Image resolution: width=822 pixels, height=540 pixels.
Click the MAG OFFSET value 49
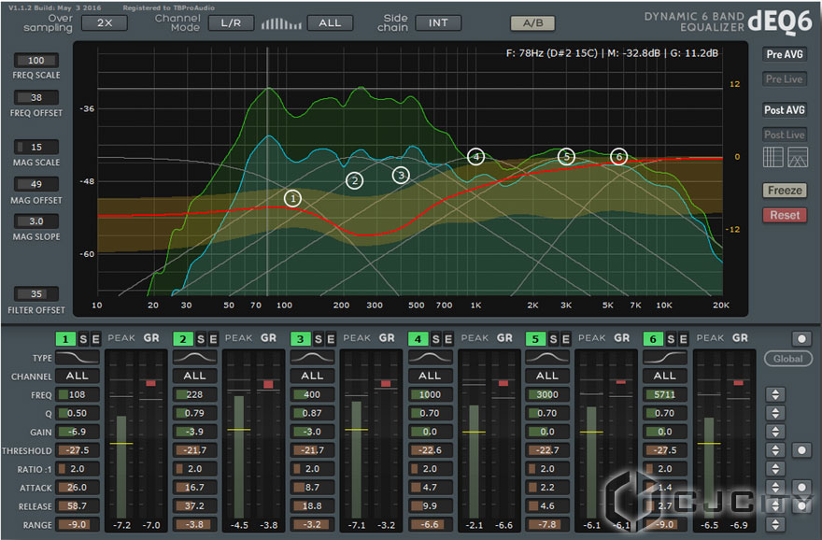(x=36, y=184)
